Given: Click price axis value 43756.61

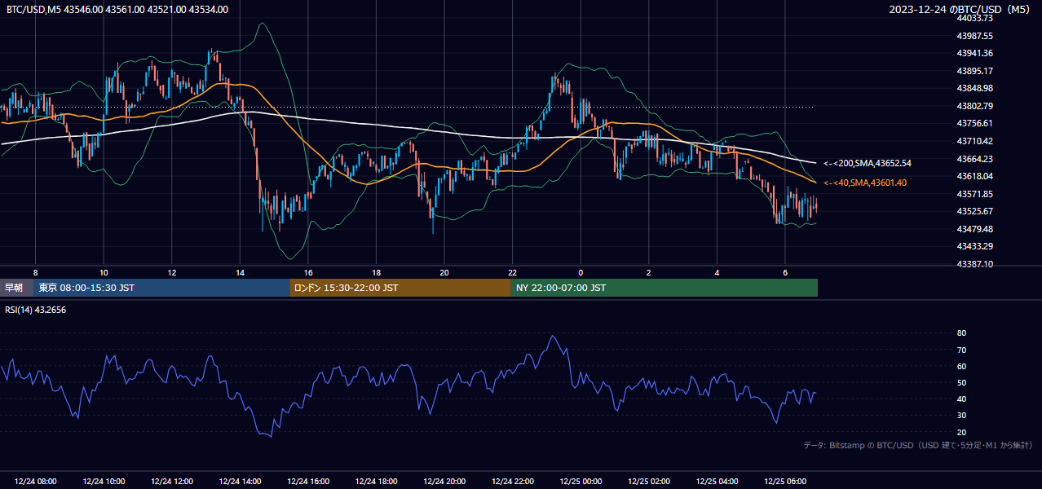Looking at the screenshot, I should (974, 123).
